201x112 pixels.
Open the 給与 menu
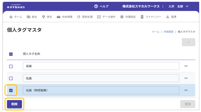(32, 17)
